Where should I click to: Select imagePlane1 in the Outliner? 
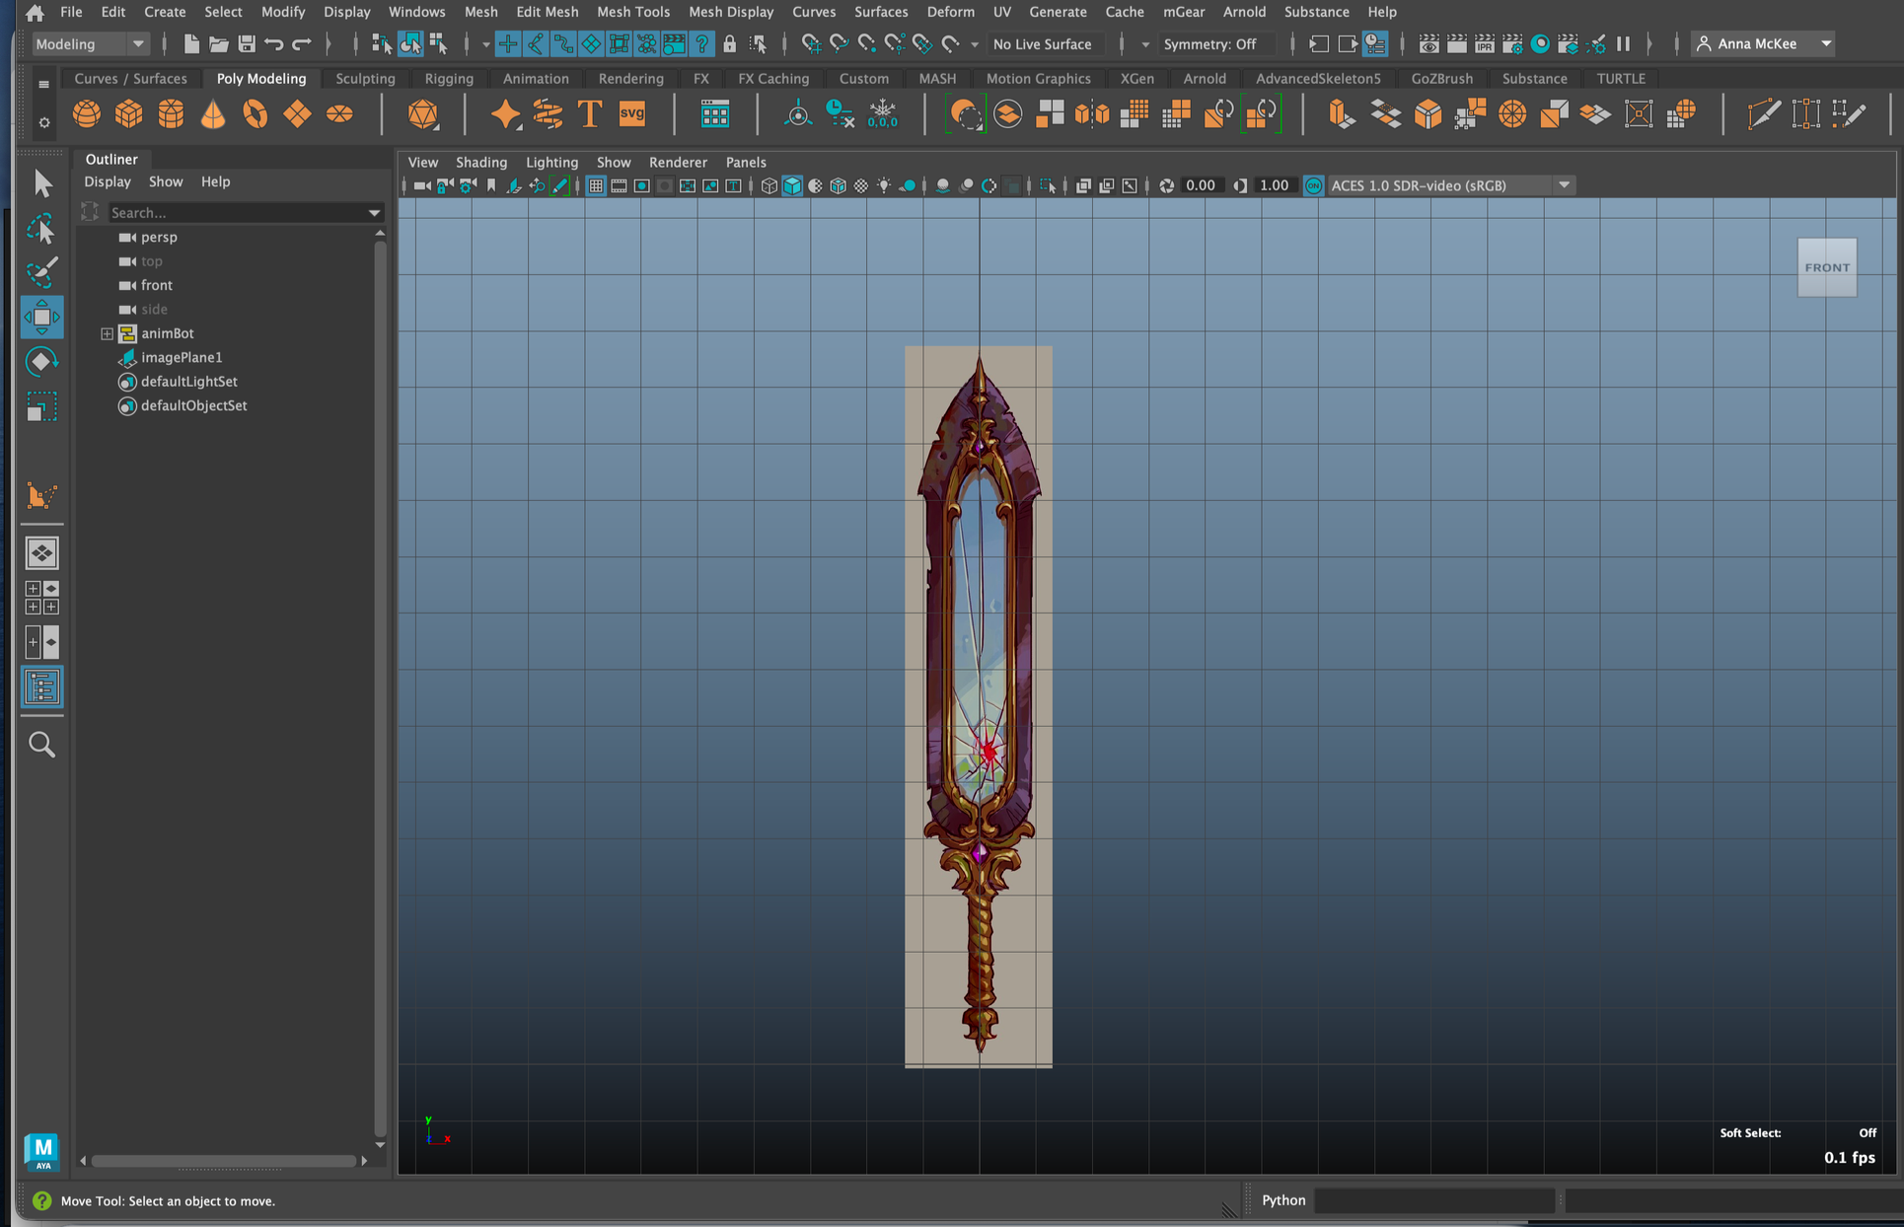tap(182, 357)
